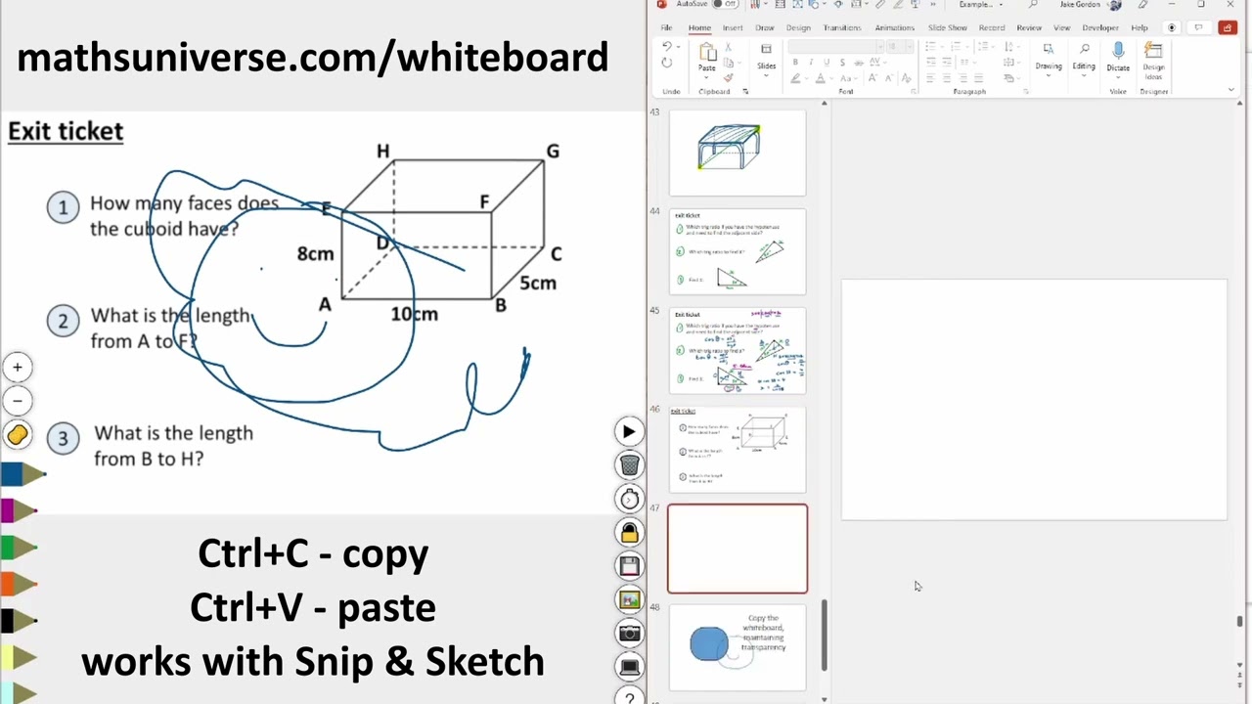Open the font name combo box
Image resolution: width=1252 pixels, height=704 pixels.
[x=835, y=47]
